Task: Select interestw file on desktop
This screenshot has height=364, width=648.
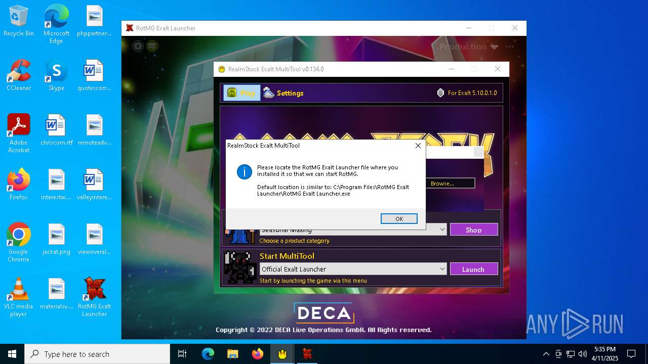Action: coord(56,185)
